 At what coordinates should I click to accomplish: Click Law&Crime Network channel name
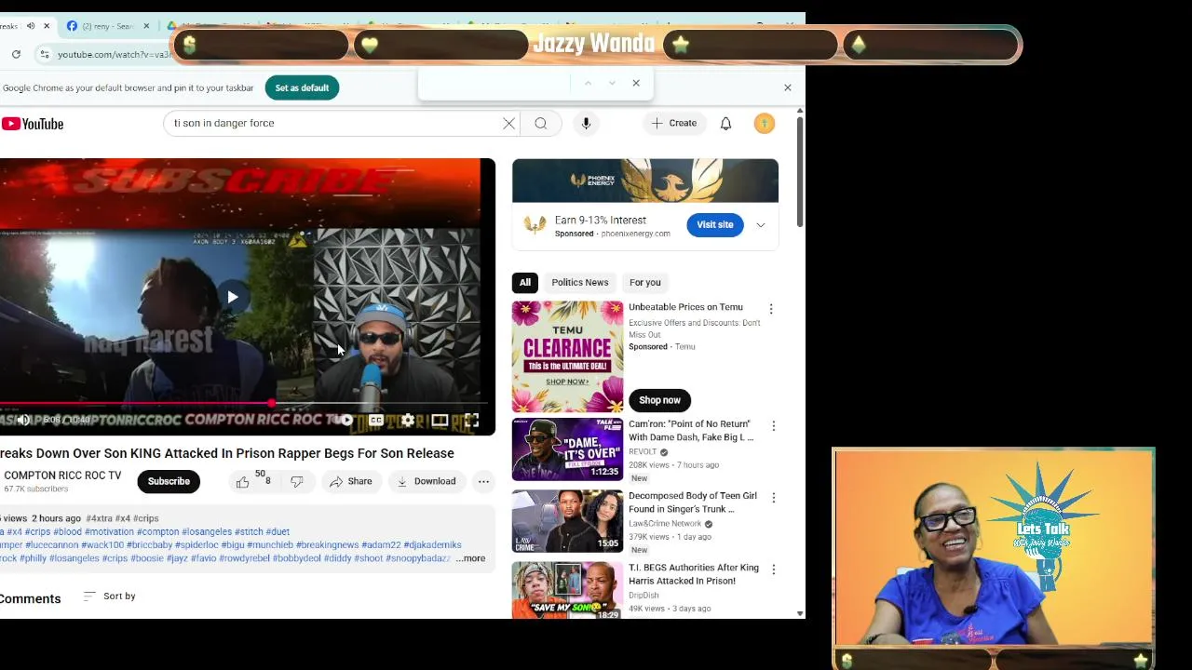tap(665, 524)
